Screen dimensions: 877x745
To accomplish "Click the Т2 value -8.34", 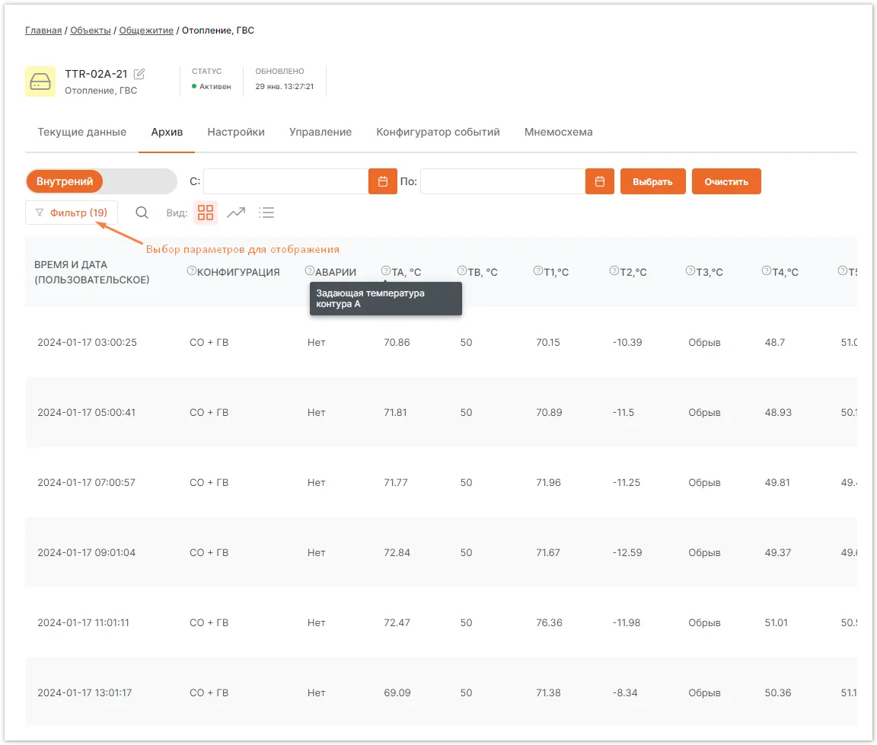I will tap(625, 692).
